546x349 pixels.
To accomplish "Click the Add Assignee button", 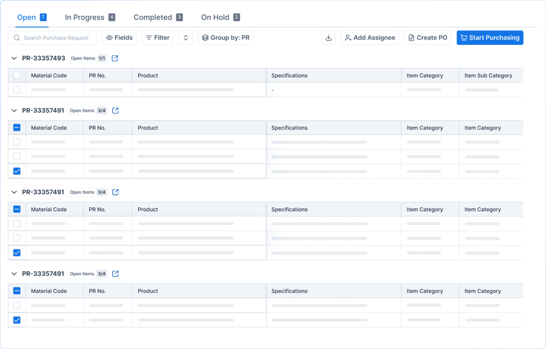I will (x=370, y=38).
